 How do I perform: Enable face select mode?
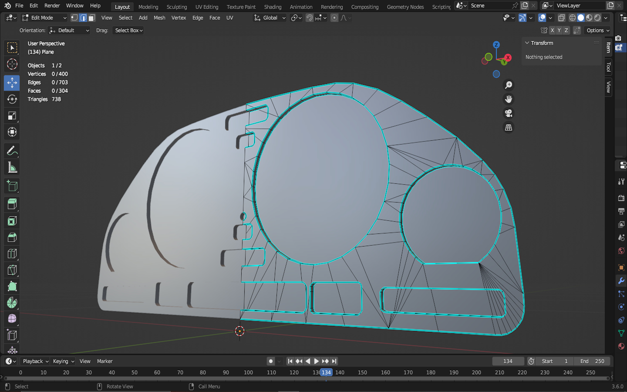click(x=91, y=18)
